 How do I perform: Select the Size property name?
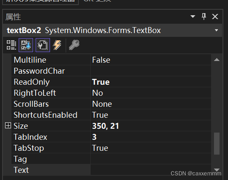click(x=21, y=126)
